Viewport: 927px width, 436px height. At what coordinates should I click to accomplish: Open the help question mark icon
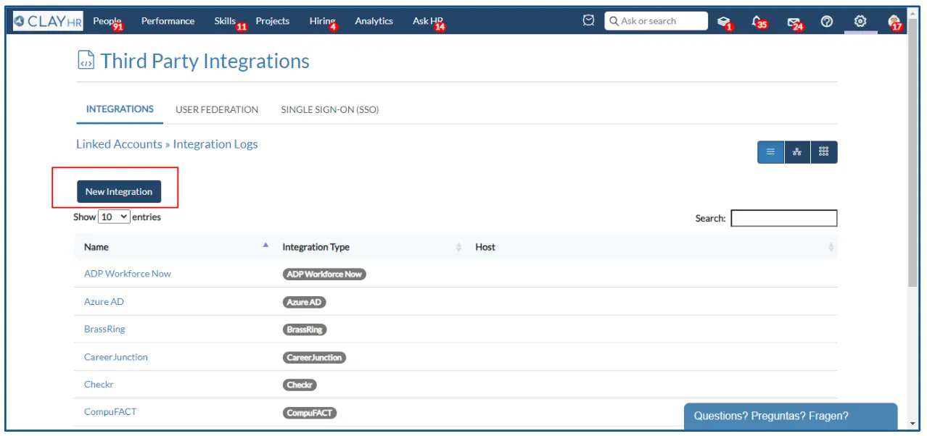(827, 21)
